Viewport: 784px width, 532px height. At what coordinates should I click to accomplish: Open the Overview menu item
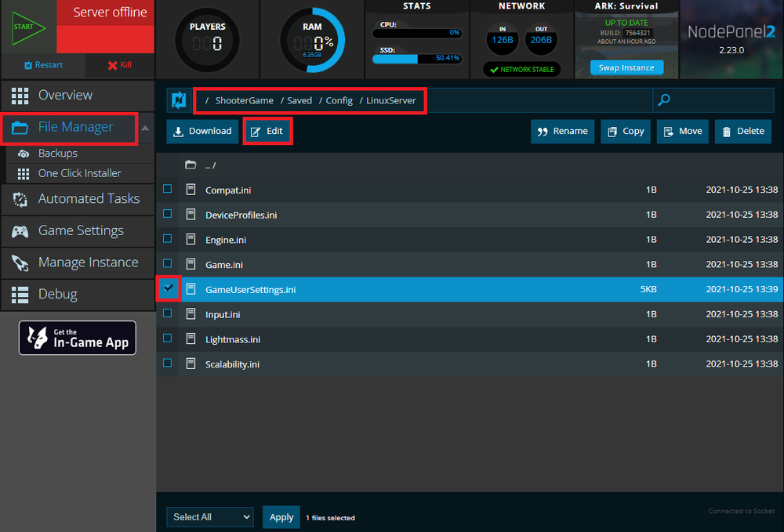pos(65,95)
